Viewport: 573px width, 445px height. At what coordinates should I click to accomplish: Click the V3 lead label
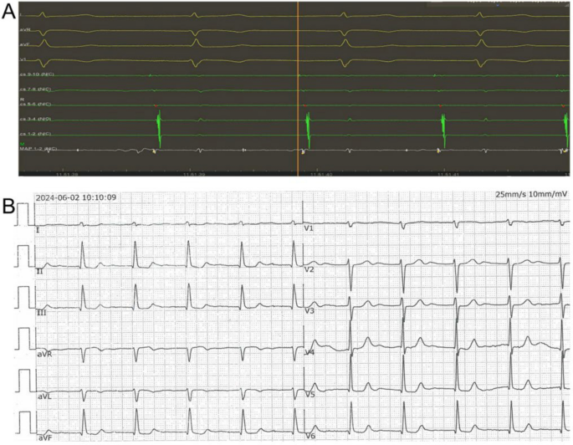click(x=310, y=311)
